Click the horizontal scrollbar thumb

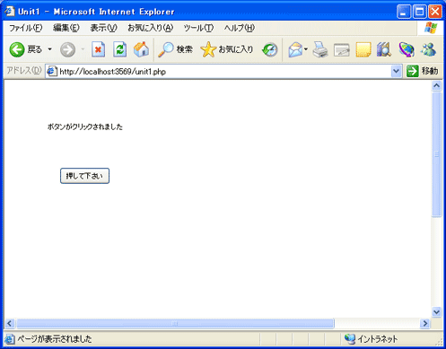[175, 323]
